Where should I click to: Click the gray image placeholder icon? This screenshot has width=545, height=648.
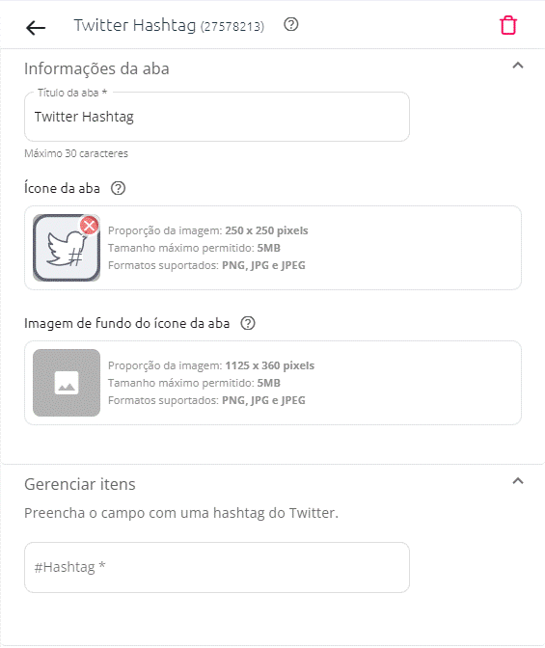pyautogui.click(x=67, y=383)
